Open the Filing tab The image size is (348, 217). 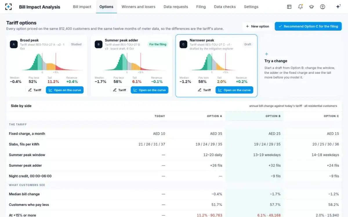coord(201,7)
